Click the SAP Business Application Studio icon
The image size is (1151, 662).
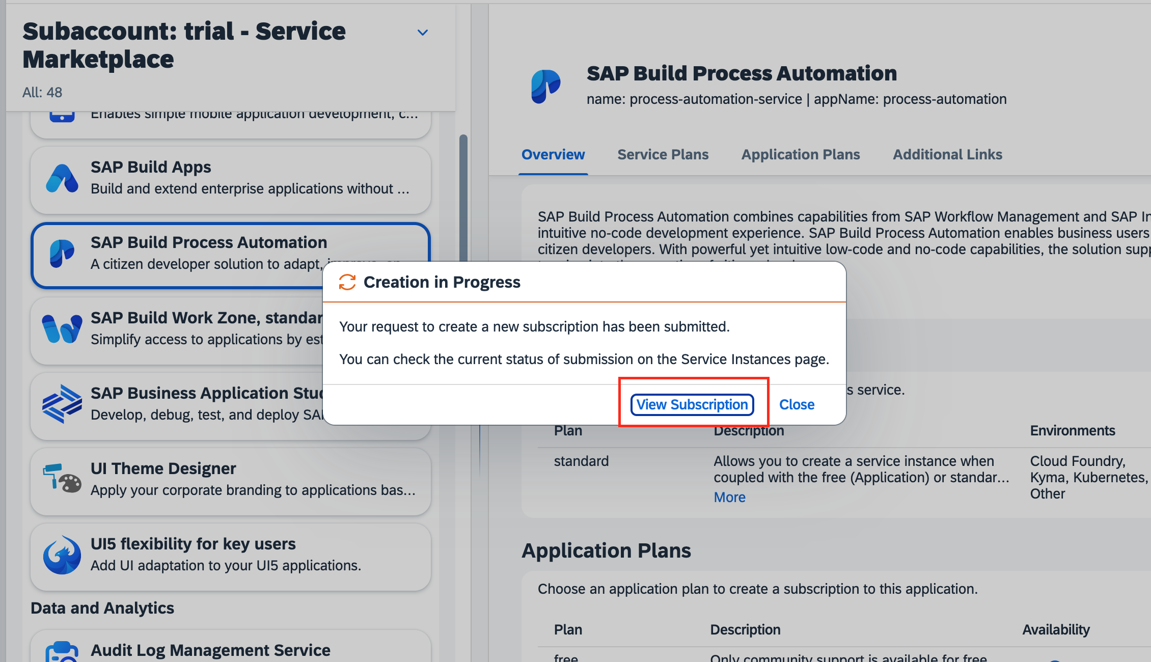click(62, 404)
